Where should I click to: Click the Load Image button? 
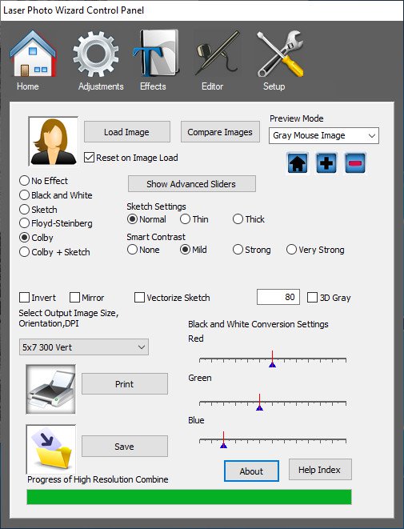coord(126,132)
